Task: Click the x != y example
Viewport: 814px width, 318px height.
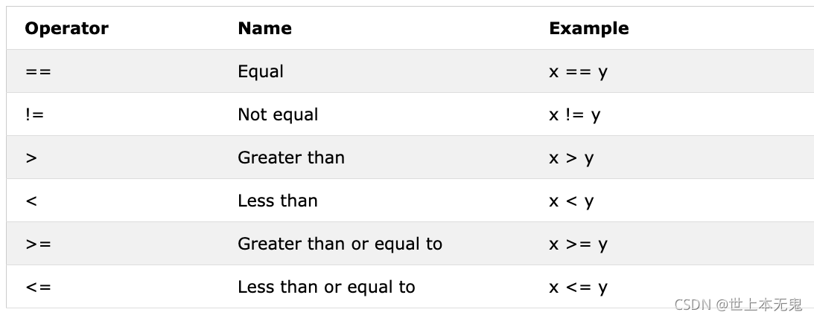Action: [x=575, y=114]
